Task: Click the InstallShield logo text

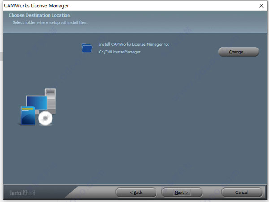Action: pos(22,193)
